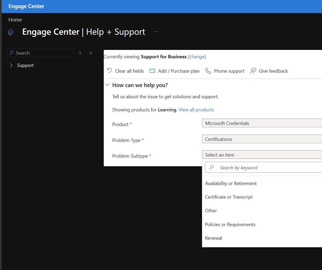Go to the Home breadcrumb link

pos(15,20)
